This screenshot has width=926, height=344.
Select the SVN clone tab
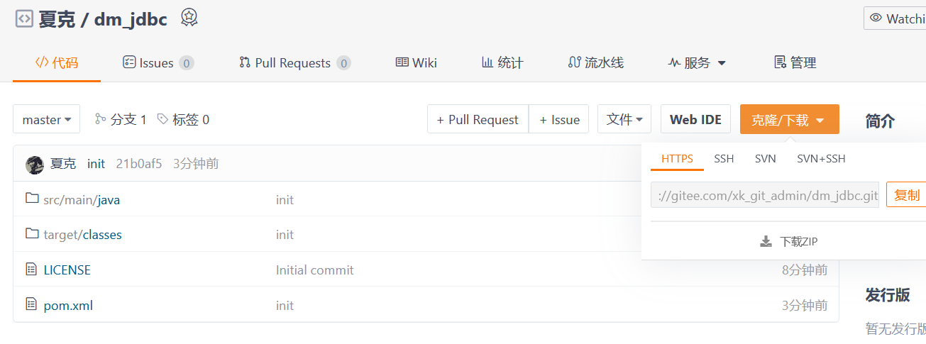coord(765,158)
